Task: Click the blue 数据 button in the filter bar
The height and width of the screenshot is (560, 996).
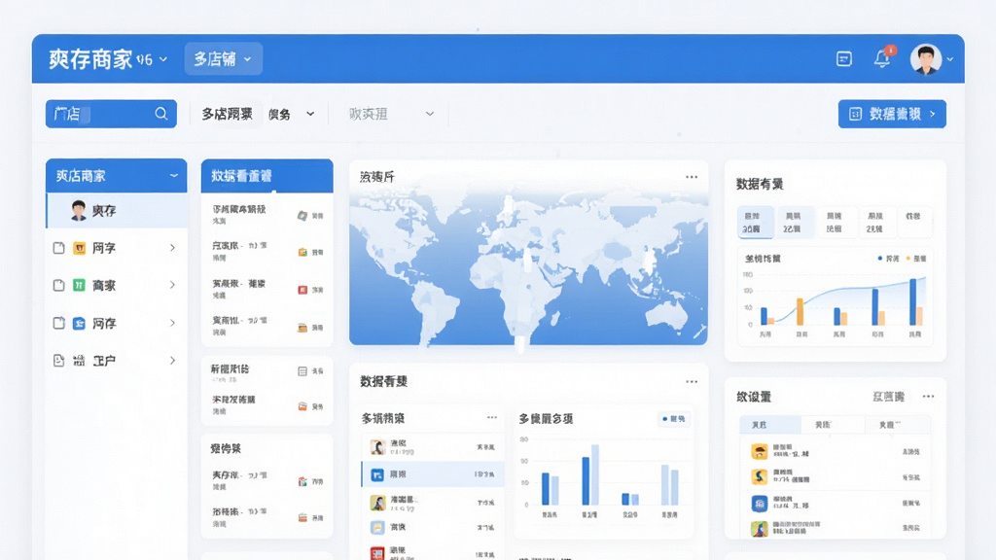Action: tap(892, 114)
